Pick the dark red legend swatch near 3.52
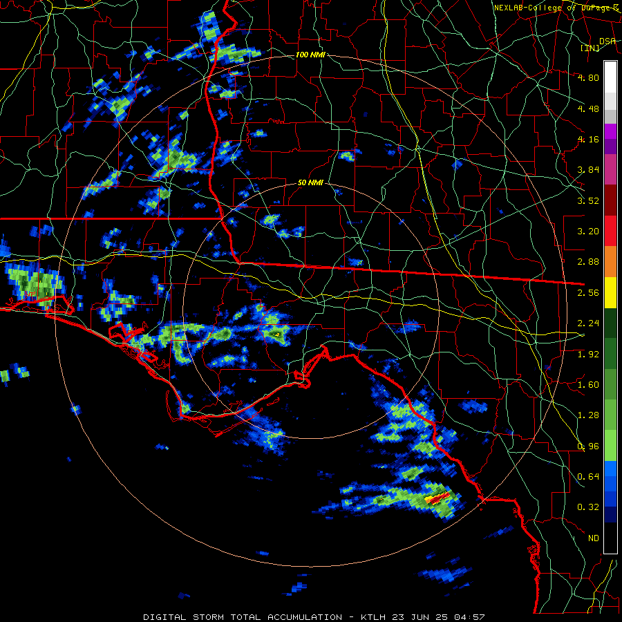This screenshot has width=622, height=622. coord(610,200)
